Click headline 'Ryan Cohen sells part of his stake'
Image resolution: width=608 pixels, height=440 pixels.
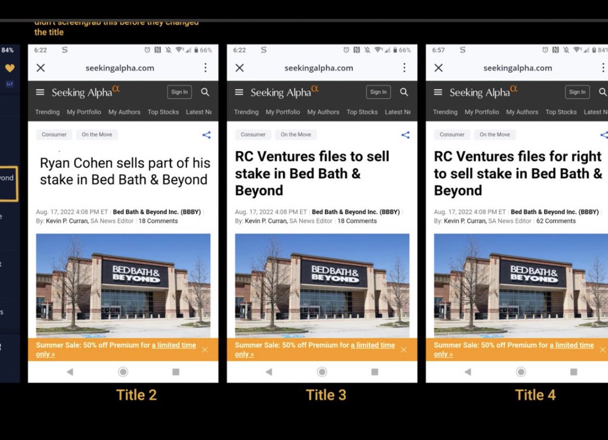(x=125, y=172)
